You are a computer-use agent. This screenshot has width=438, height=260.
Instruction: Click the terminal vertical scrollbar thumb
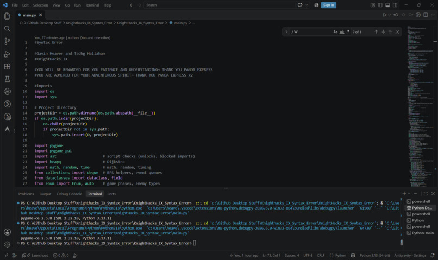pos(402,242)
